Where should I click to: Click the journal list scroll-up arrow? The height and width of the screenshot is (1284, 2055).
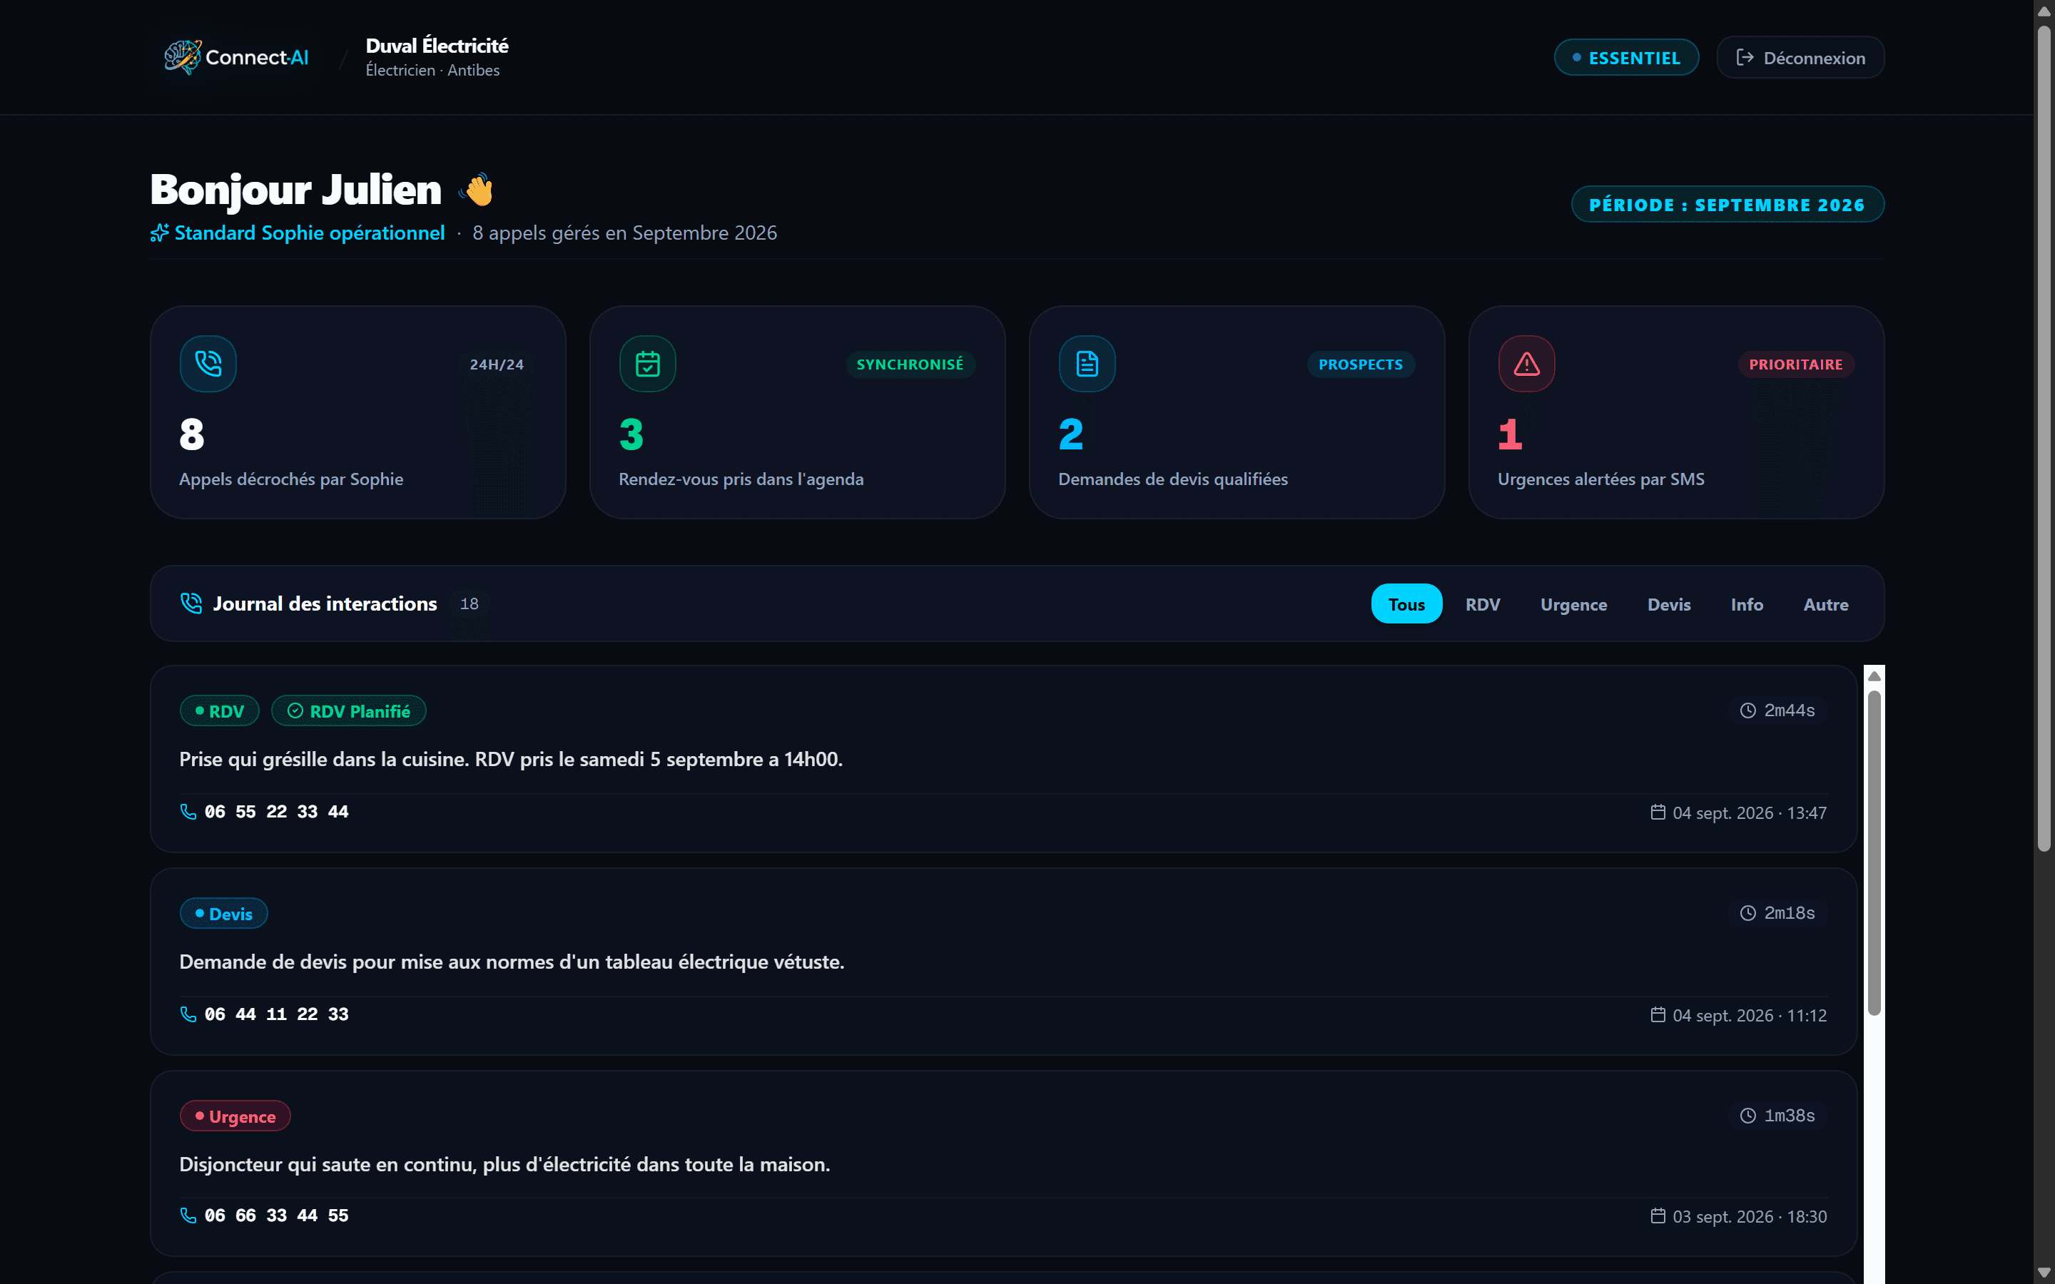[1874, 677]
